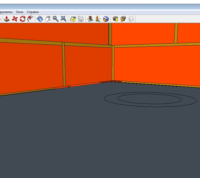Viewport: 200px width, 178px height.
Task: Click the Add Location icon
Action: tap(73, 19)
